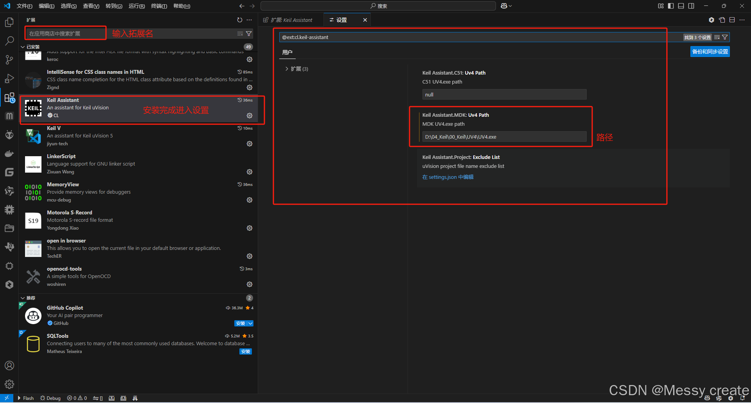Open MemoryView extension manage gear

(250, 200)
